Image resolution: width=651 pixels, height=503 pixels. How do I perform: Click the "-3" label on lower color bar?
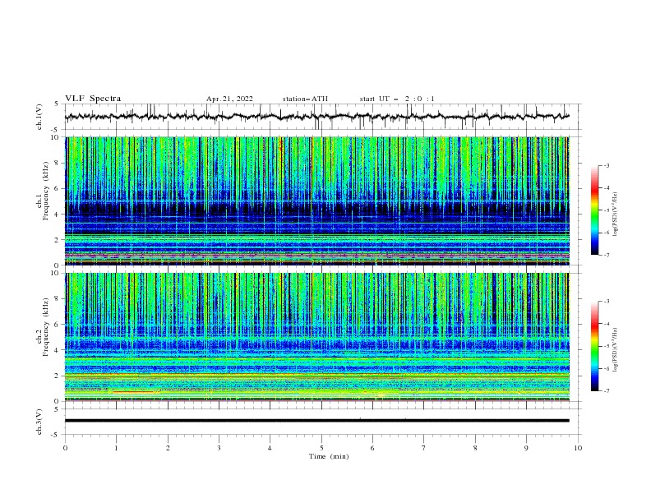pos(607,302)
